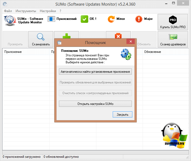Click the 'Помощник SUMo' heading text
191x161 pixels.
pyautogui.click(x=75, y=51)
